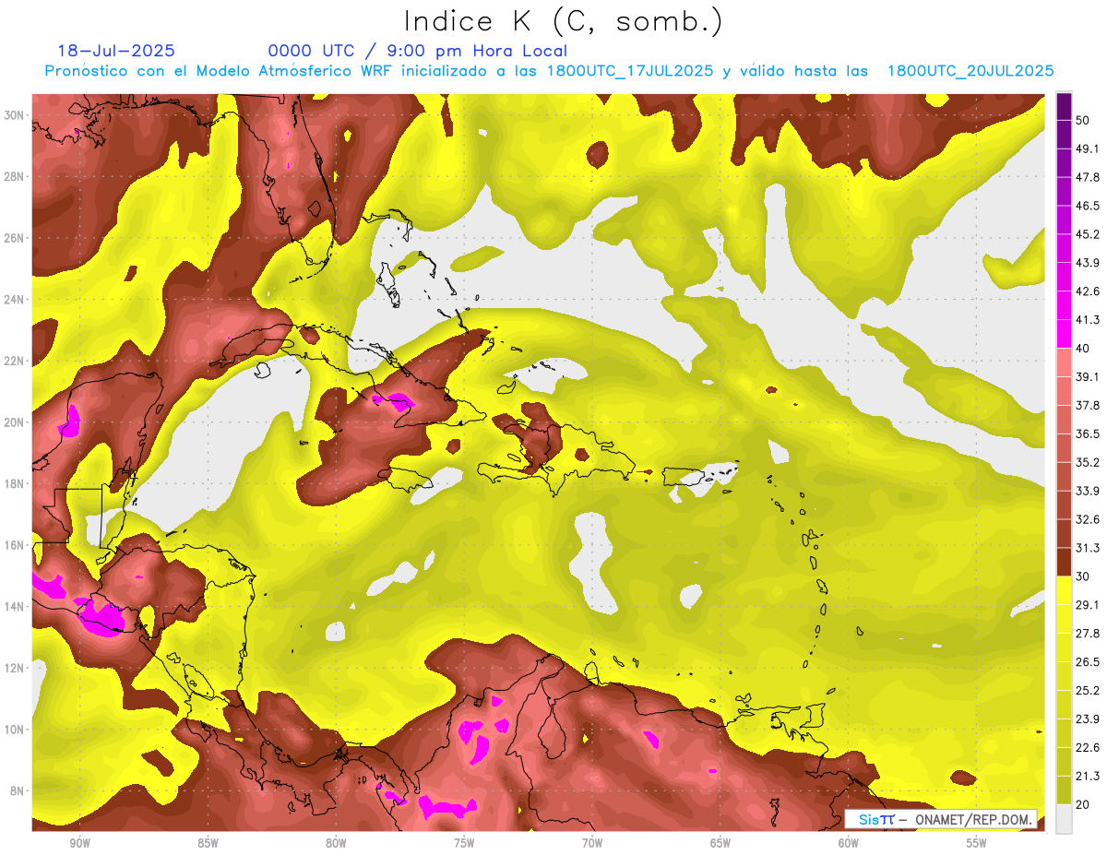Select the date text "18-Jul-2025"

tap(116, 51)
